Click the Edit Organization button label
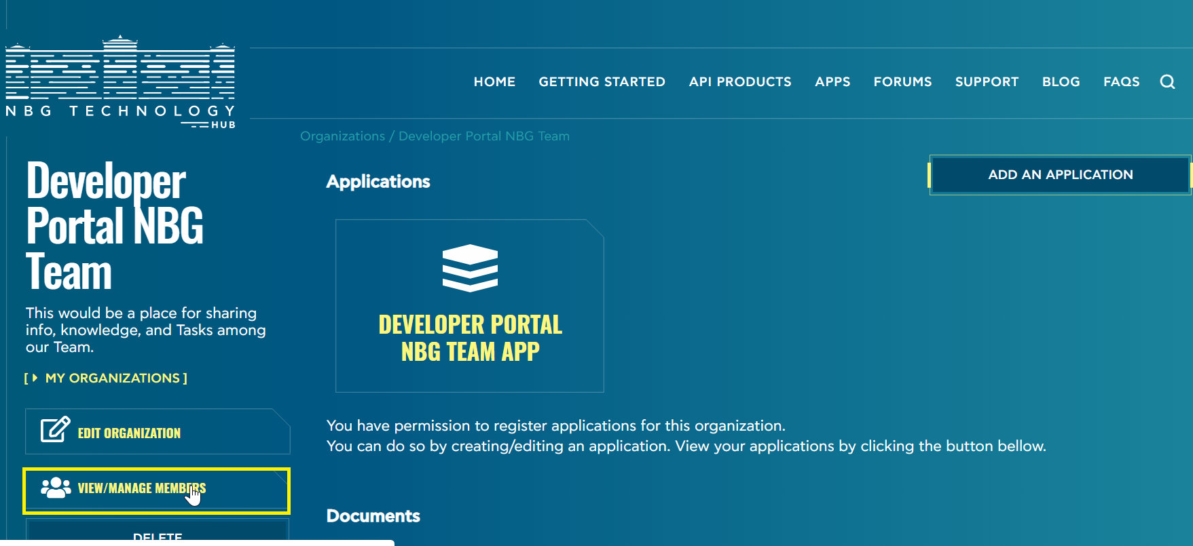 point(129,433)
